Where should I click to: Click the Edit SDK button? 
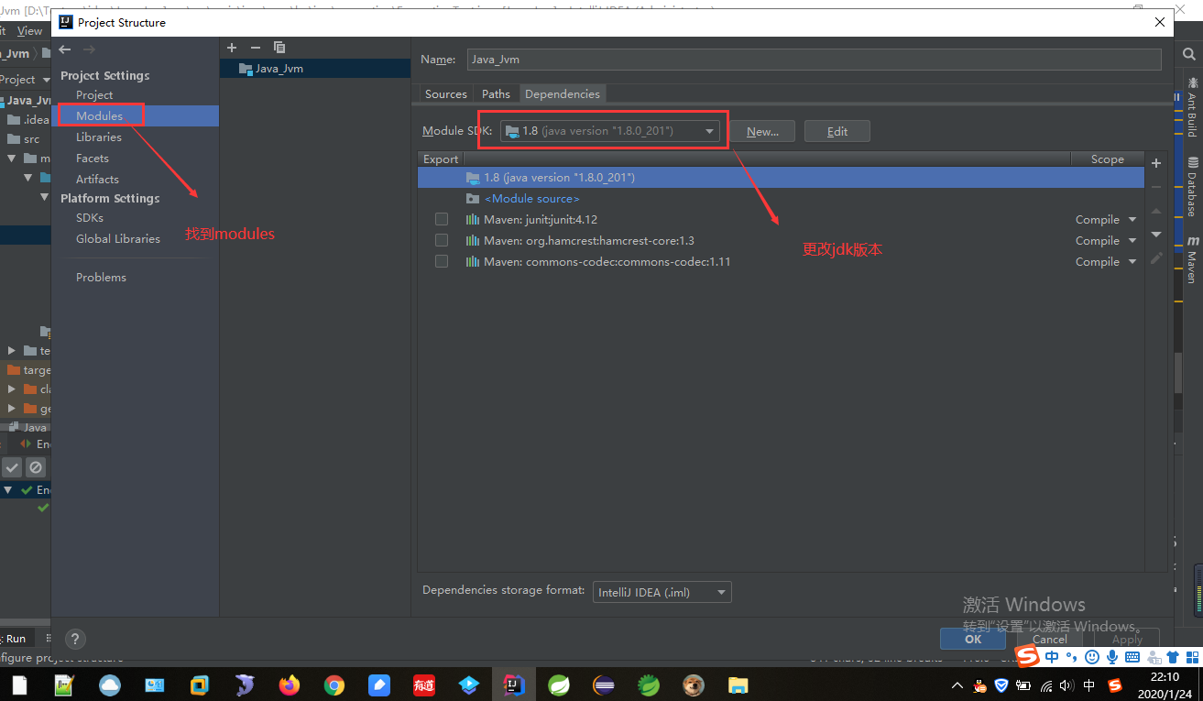point(837,131)
